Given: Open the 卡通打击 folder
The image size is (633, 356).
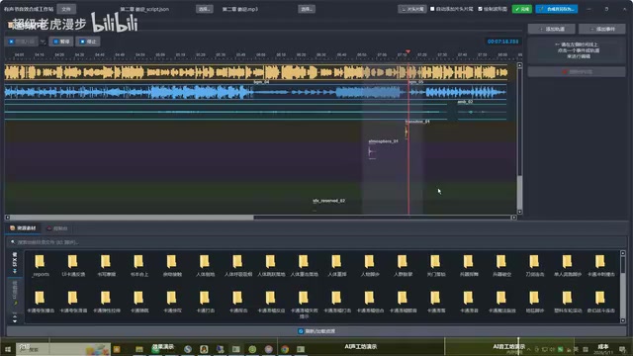Looking at the screenshot, I should point(205,302).
